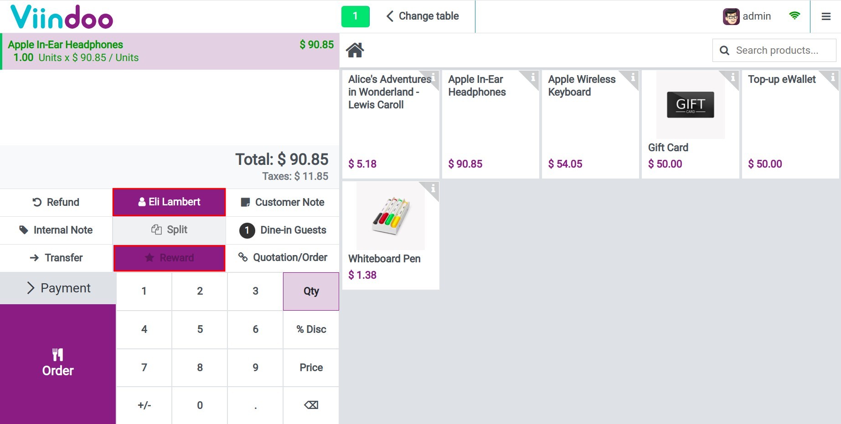Tap numpad key 2

click(200, 291)
